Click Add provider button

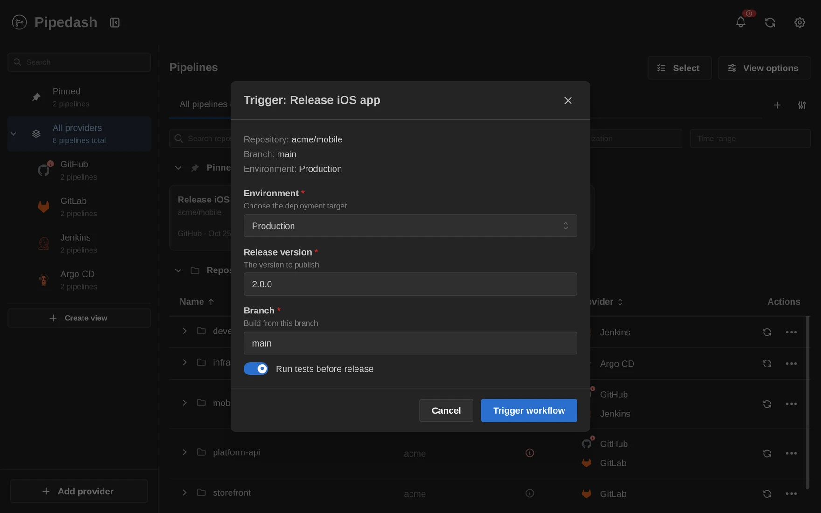pyautogui.click(x=79, y=491)
